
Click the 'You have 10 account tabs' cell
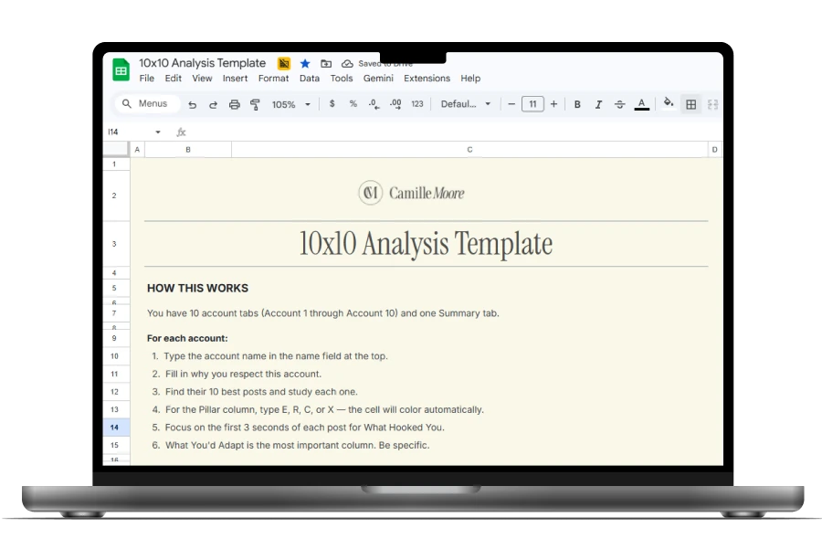click(x=323, y=313)
